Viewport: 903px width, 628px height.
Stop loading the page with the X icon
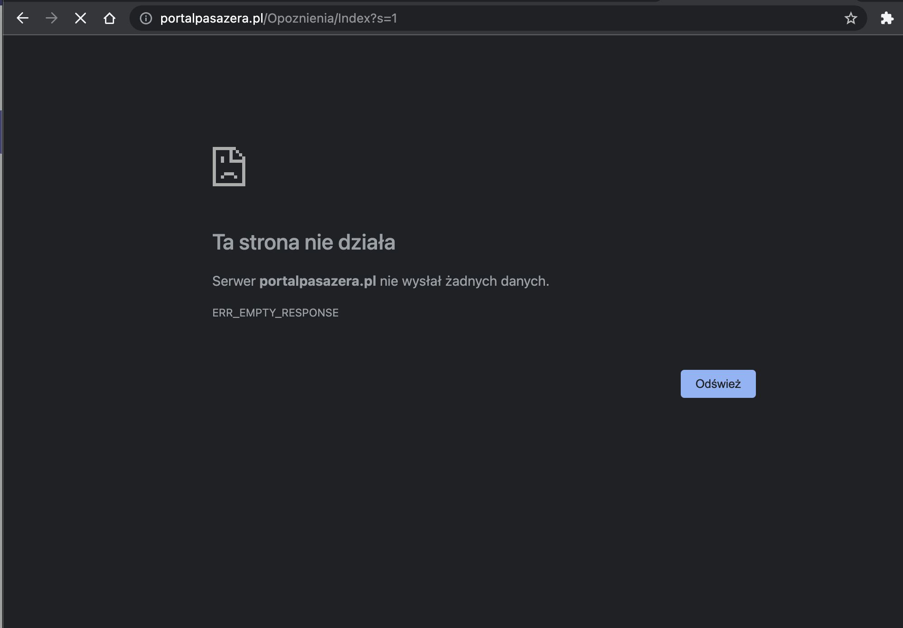pyautogui.click(x=80, y=18)
